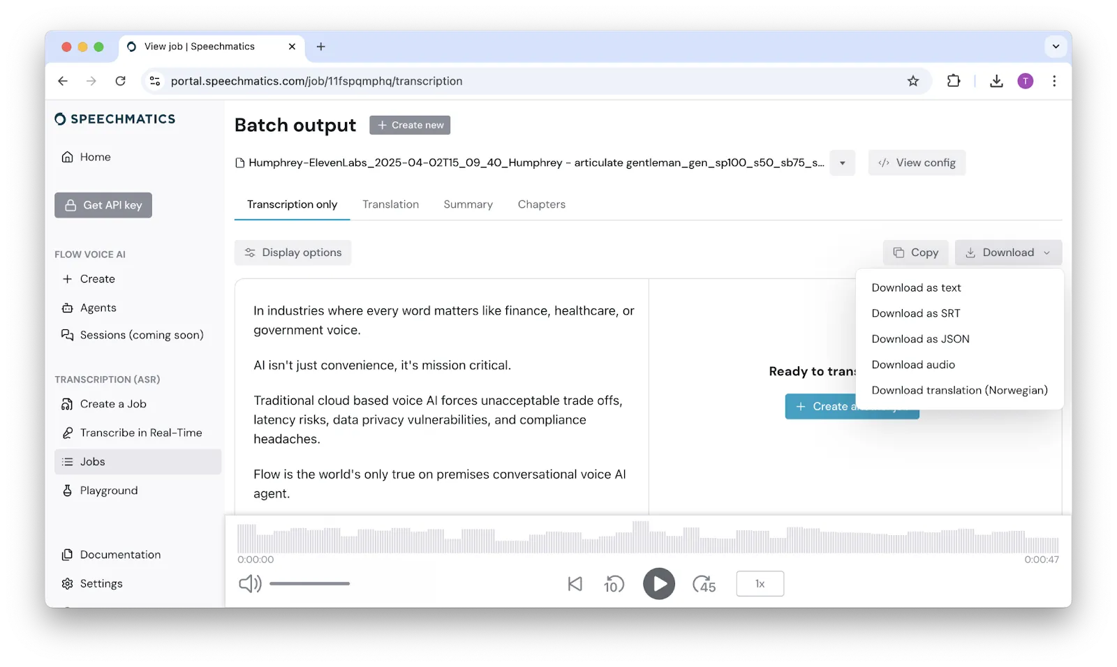Go forward in browser
The width and height of the screenshot is (1117, 667).
coord(91,81)
